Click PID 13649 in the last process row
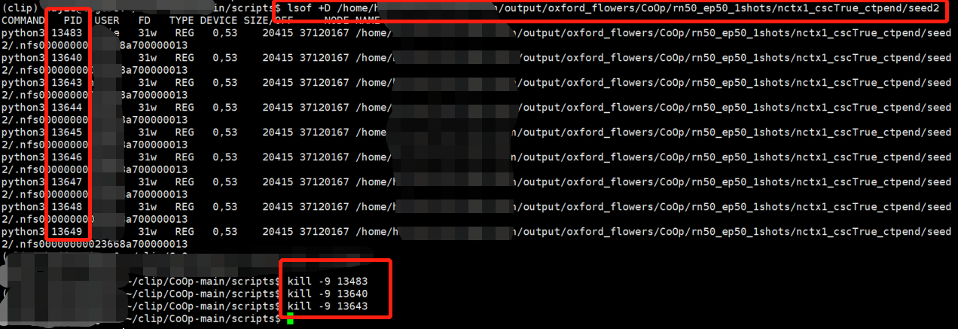This screenshot has height=329, width=958. click(x=67, y=231)
